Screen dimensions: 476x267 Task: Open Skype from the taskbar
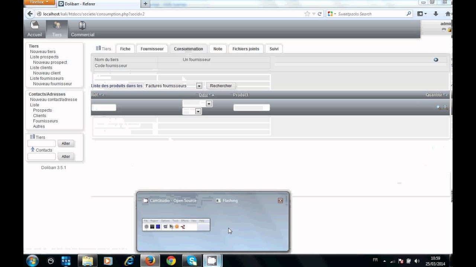[192, 261]
